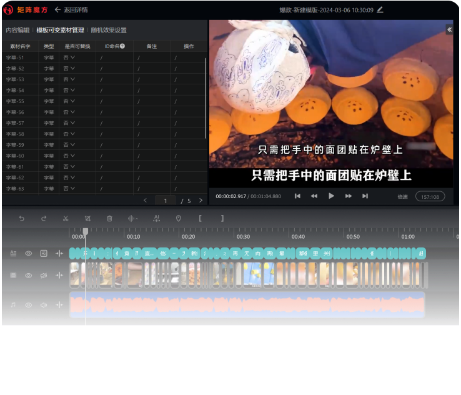461x395 pixels.
Task: Click video track film icon
Action: (x=13, y=275)
